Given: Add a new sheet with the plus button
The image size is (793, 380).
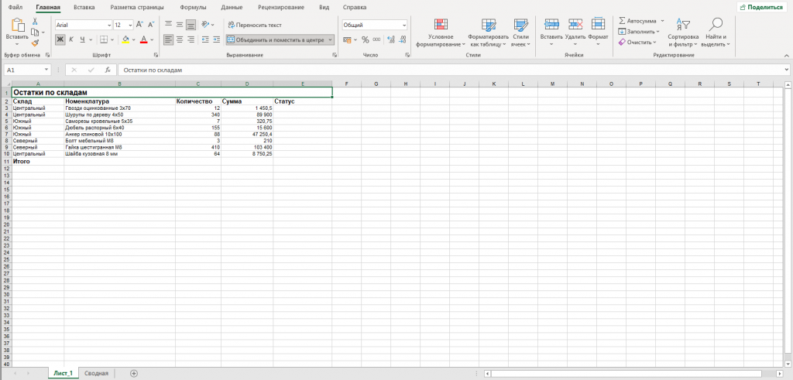Looking at the screenshot, I should (x=133, y=374).
